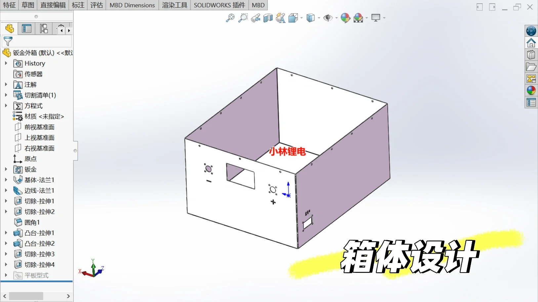Switch to the 特征 tab
The height and width of the screenshot is (302, 538).
click(x=9, y=5)
